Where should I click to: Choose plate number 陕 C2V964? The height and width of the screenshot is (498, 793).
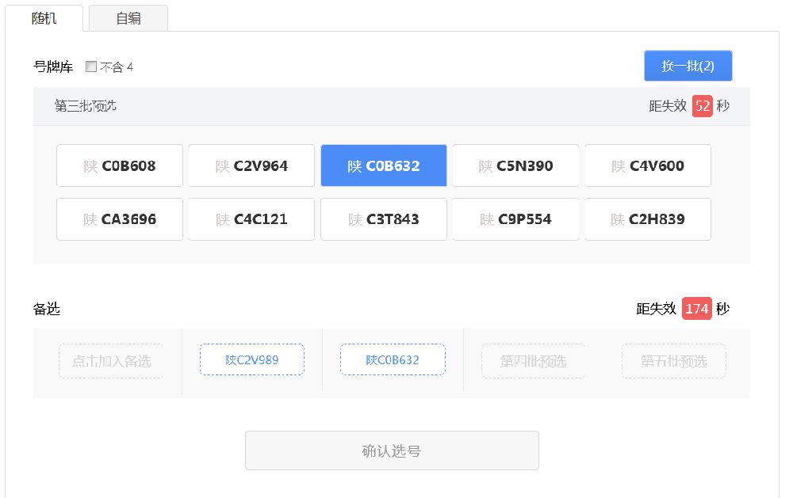tap(251, 166)
